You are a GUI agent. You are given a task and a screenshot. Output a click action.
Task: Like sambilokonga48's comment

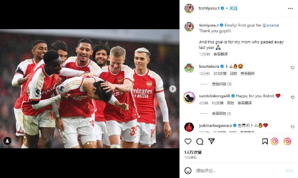click(x=292, y=97)
